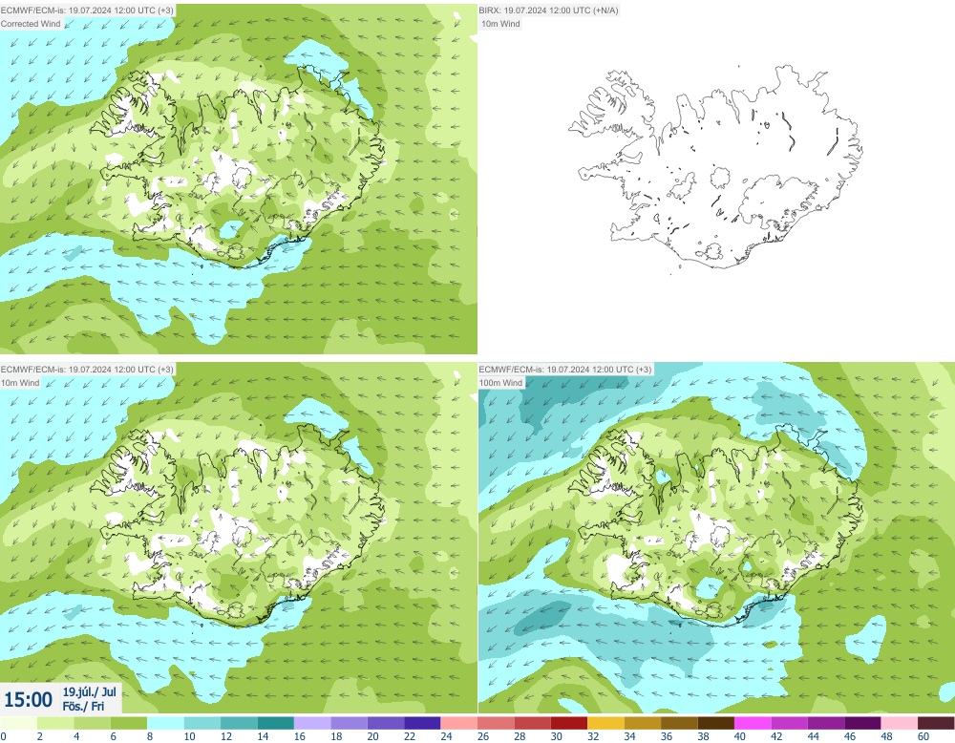
Task: Click the ECMWF 10m Wind map panel
Action: click(x=239, y=538)
